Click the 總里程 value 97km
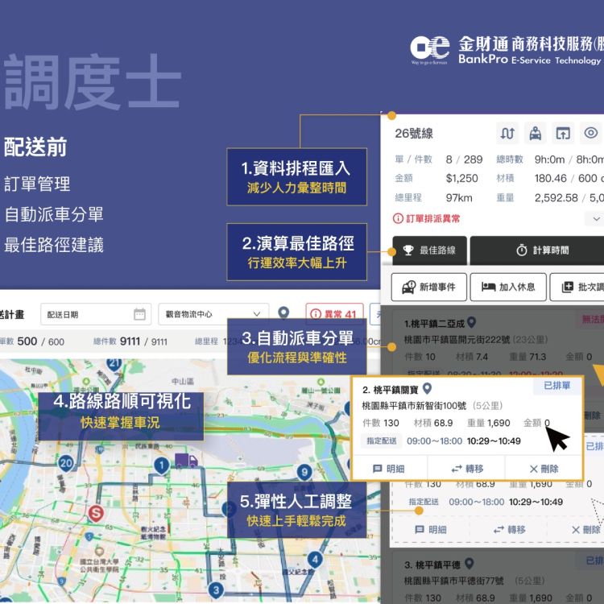This screenshot has height=604, width=604. [459, 198]
